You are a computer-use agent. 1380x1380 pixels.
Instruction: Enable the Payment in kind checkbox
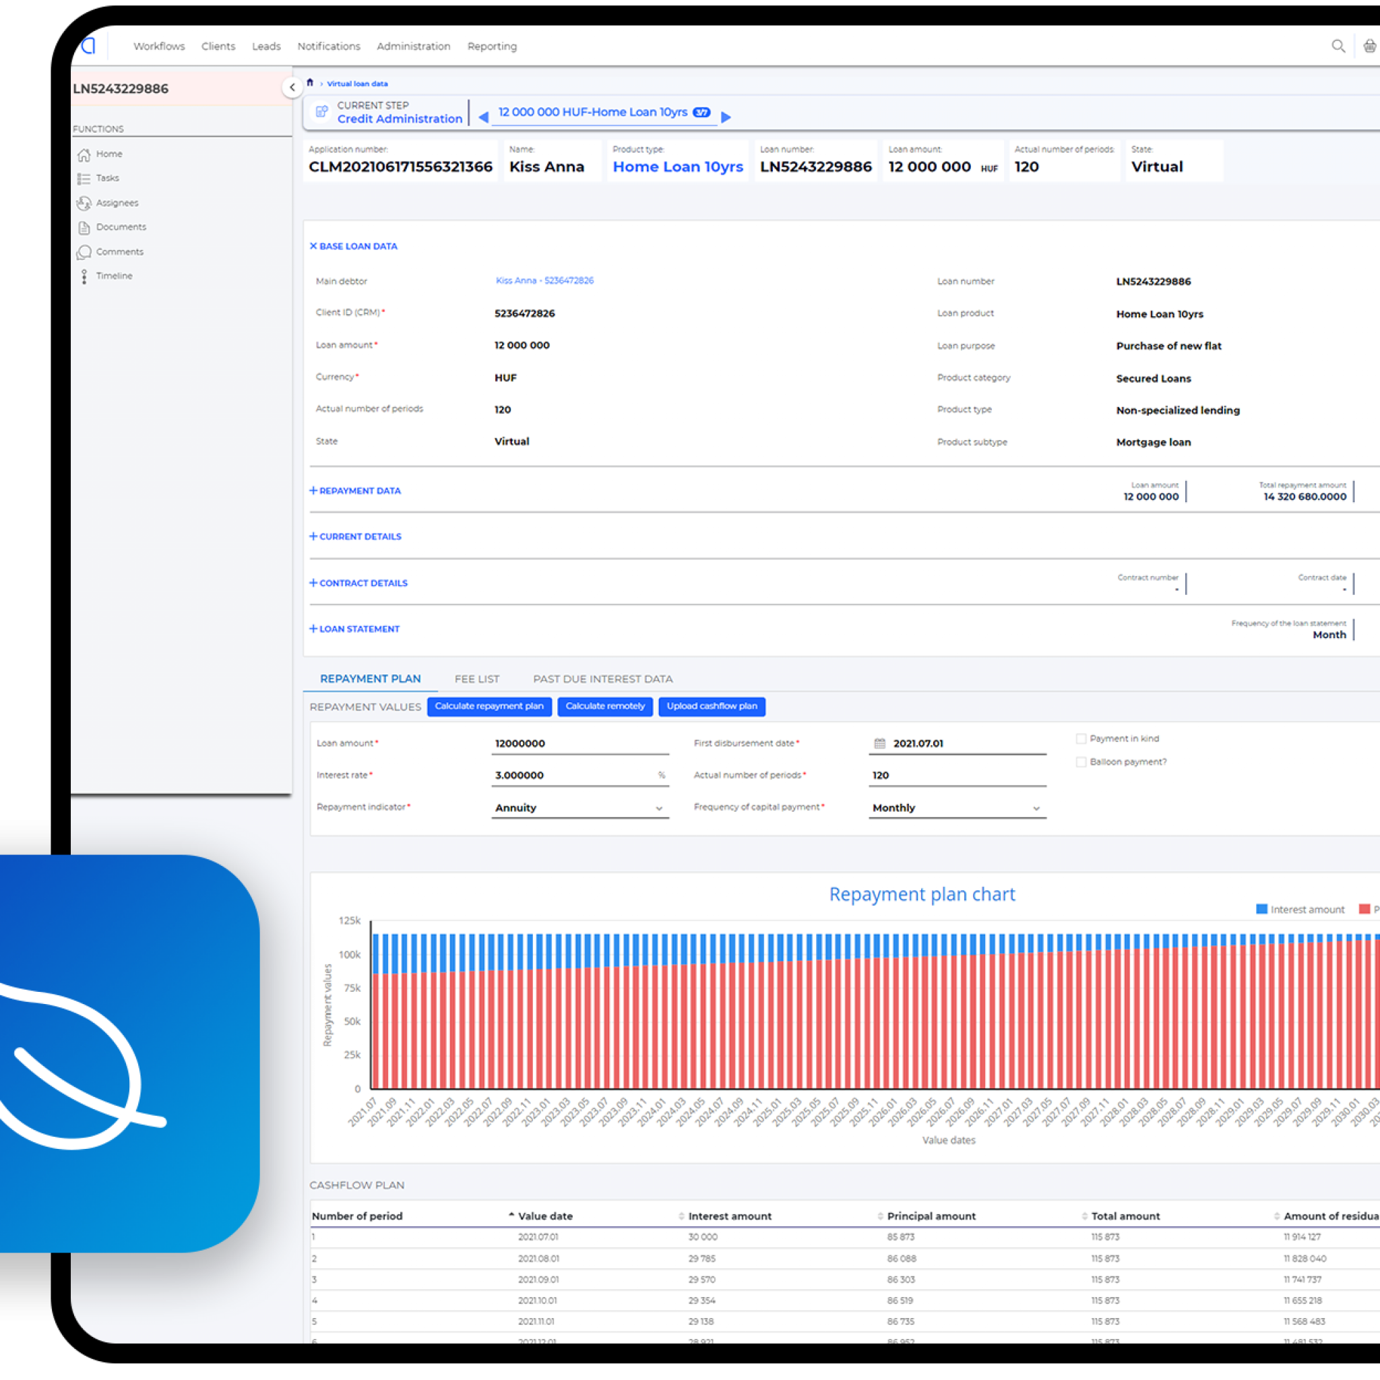pyautogui.click(x=1081, y=739)
